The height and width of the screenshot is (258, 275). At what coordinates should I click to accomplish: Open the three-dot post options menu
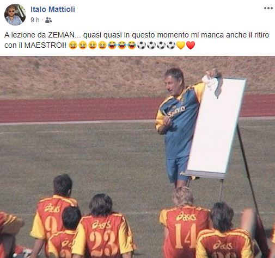click(x=268, y=8)
